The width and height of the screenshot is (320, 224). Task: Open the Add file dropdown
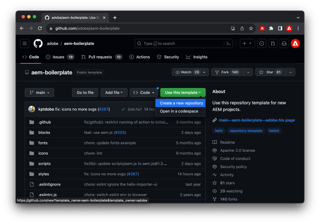(x=114, y=93)
